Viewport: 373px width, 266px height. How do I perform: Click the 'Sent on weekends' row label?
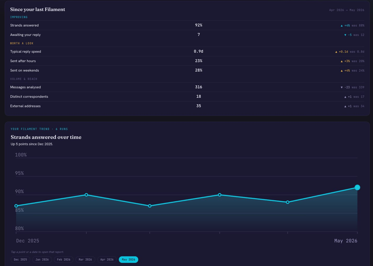25,70
